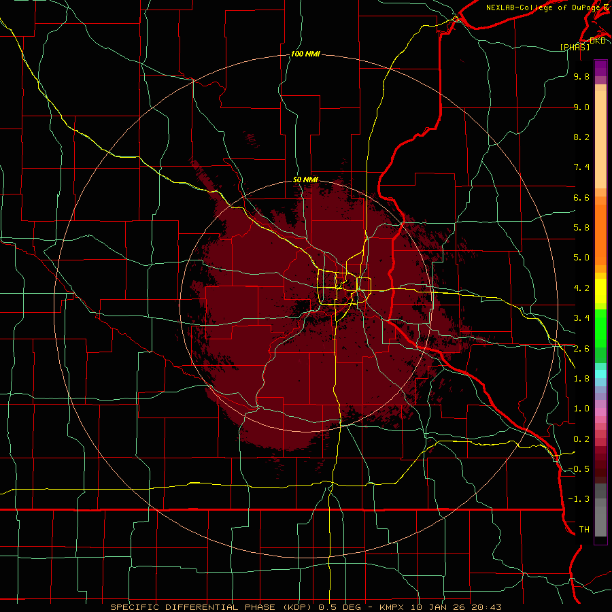Click the 50 NMI range ring label
Image resolution: width=612 pixels, height=612 pixels.
pyautogui.click(x=305, y=180)
